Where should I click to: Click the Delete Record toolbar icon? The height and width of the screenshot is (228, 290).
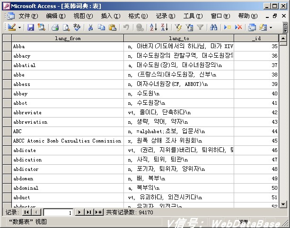click(x=238, y=27)
